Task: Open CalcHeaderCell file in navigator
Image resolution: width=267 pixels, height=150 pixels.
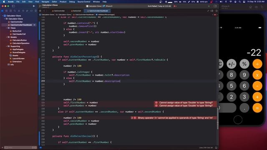Action: click(x=18, y=34)
